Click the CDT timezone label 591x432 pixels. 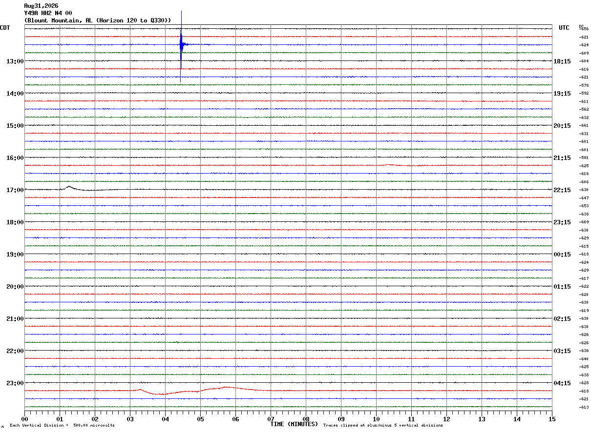(x=5, y=28)
